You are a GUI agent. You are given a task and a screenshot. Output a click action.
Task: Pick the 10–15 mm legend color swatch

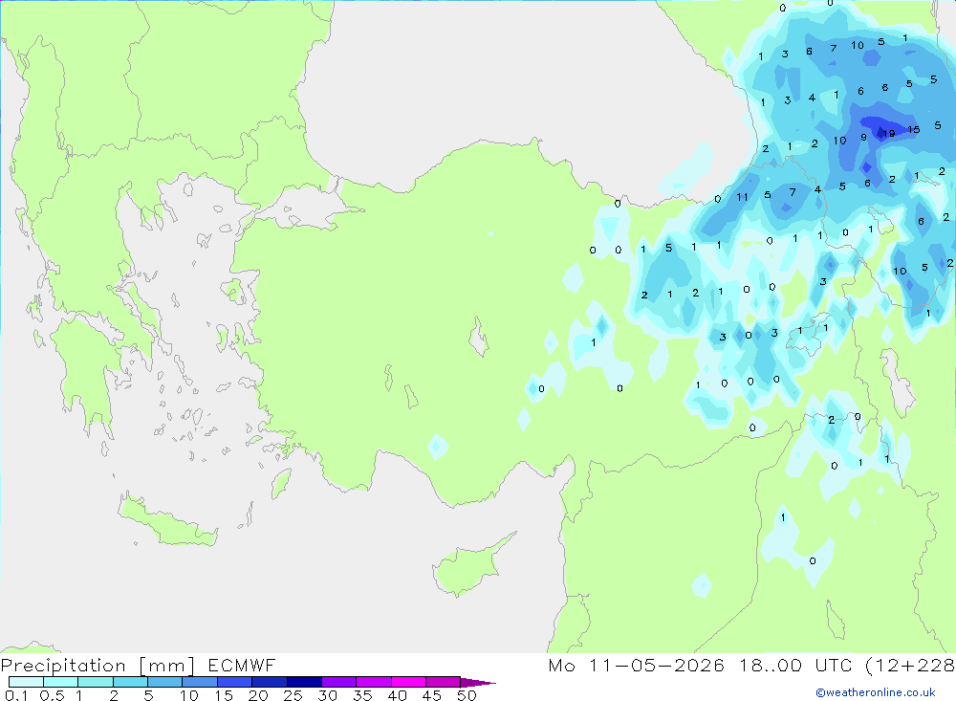coord(200,682)
